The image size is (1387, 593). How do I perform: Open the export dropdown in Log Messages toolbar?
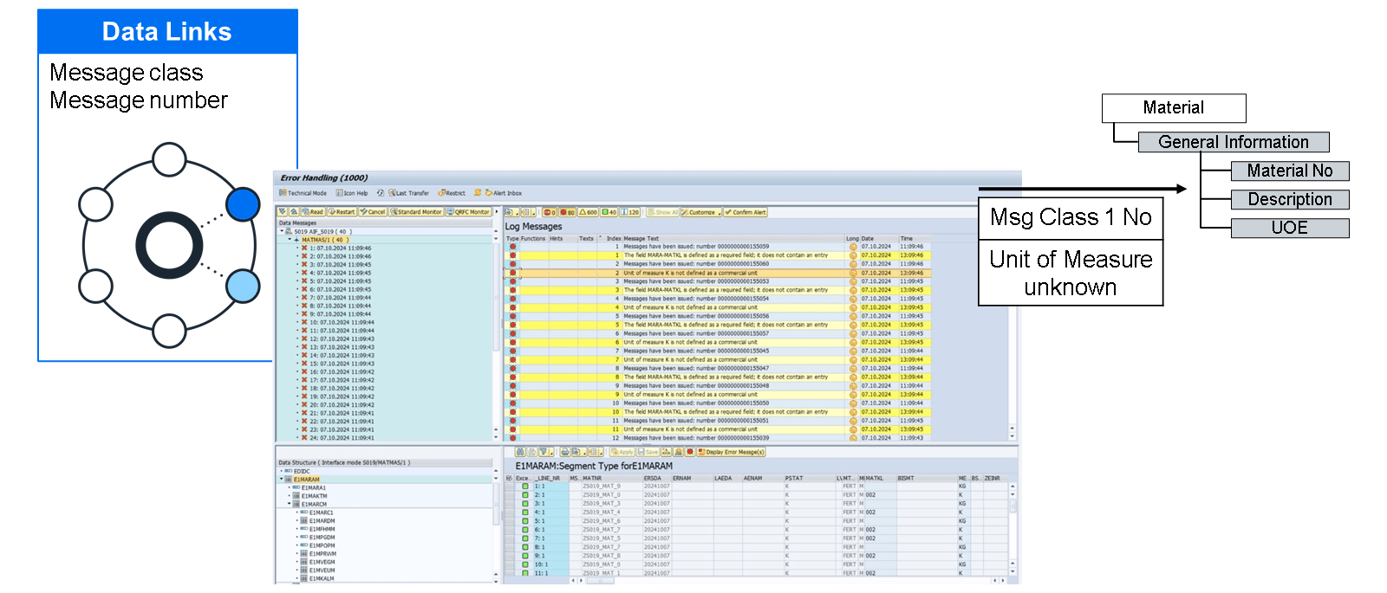511,212
